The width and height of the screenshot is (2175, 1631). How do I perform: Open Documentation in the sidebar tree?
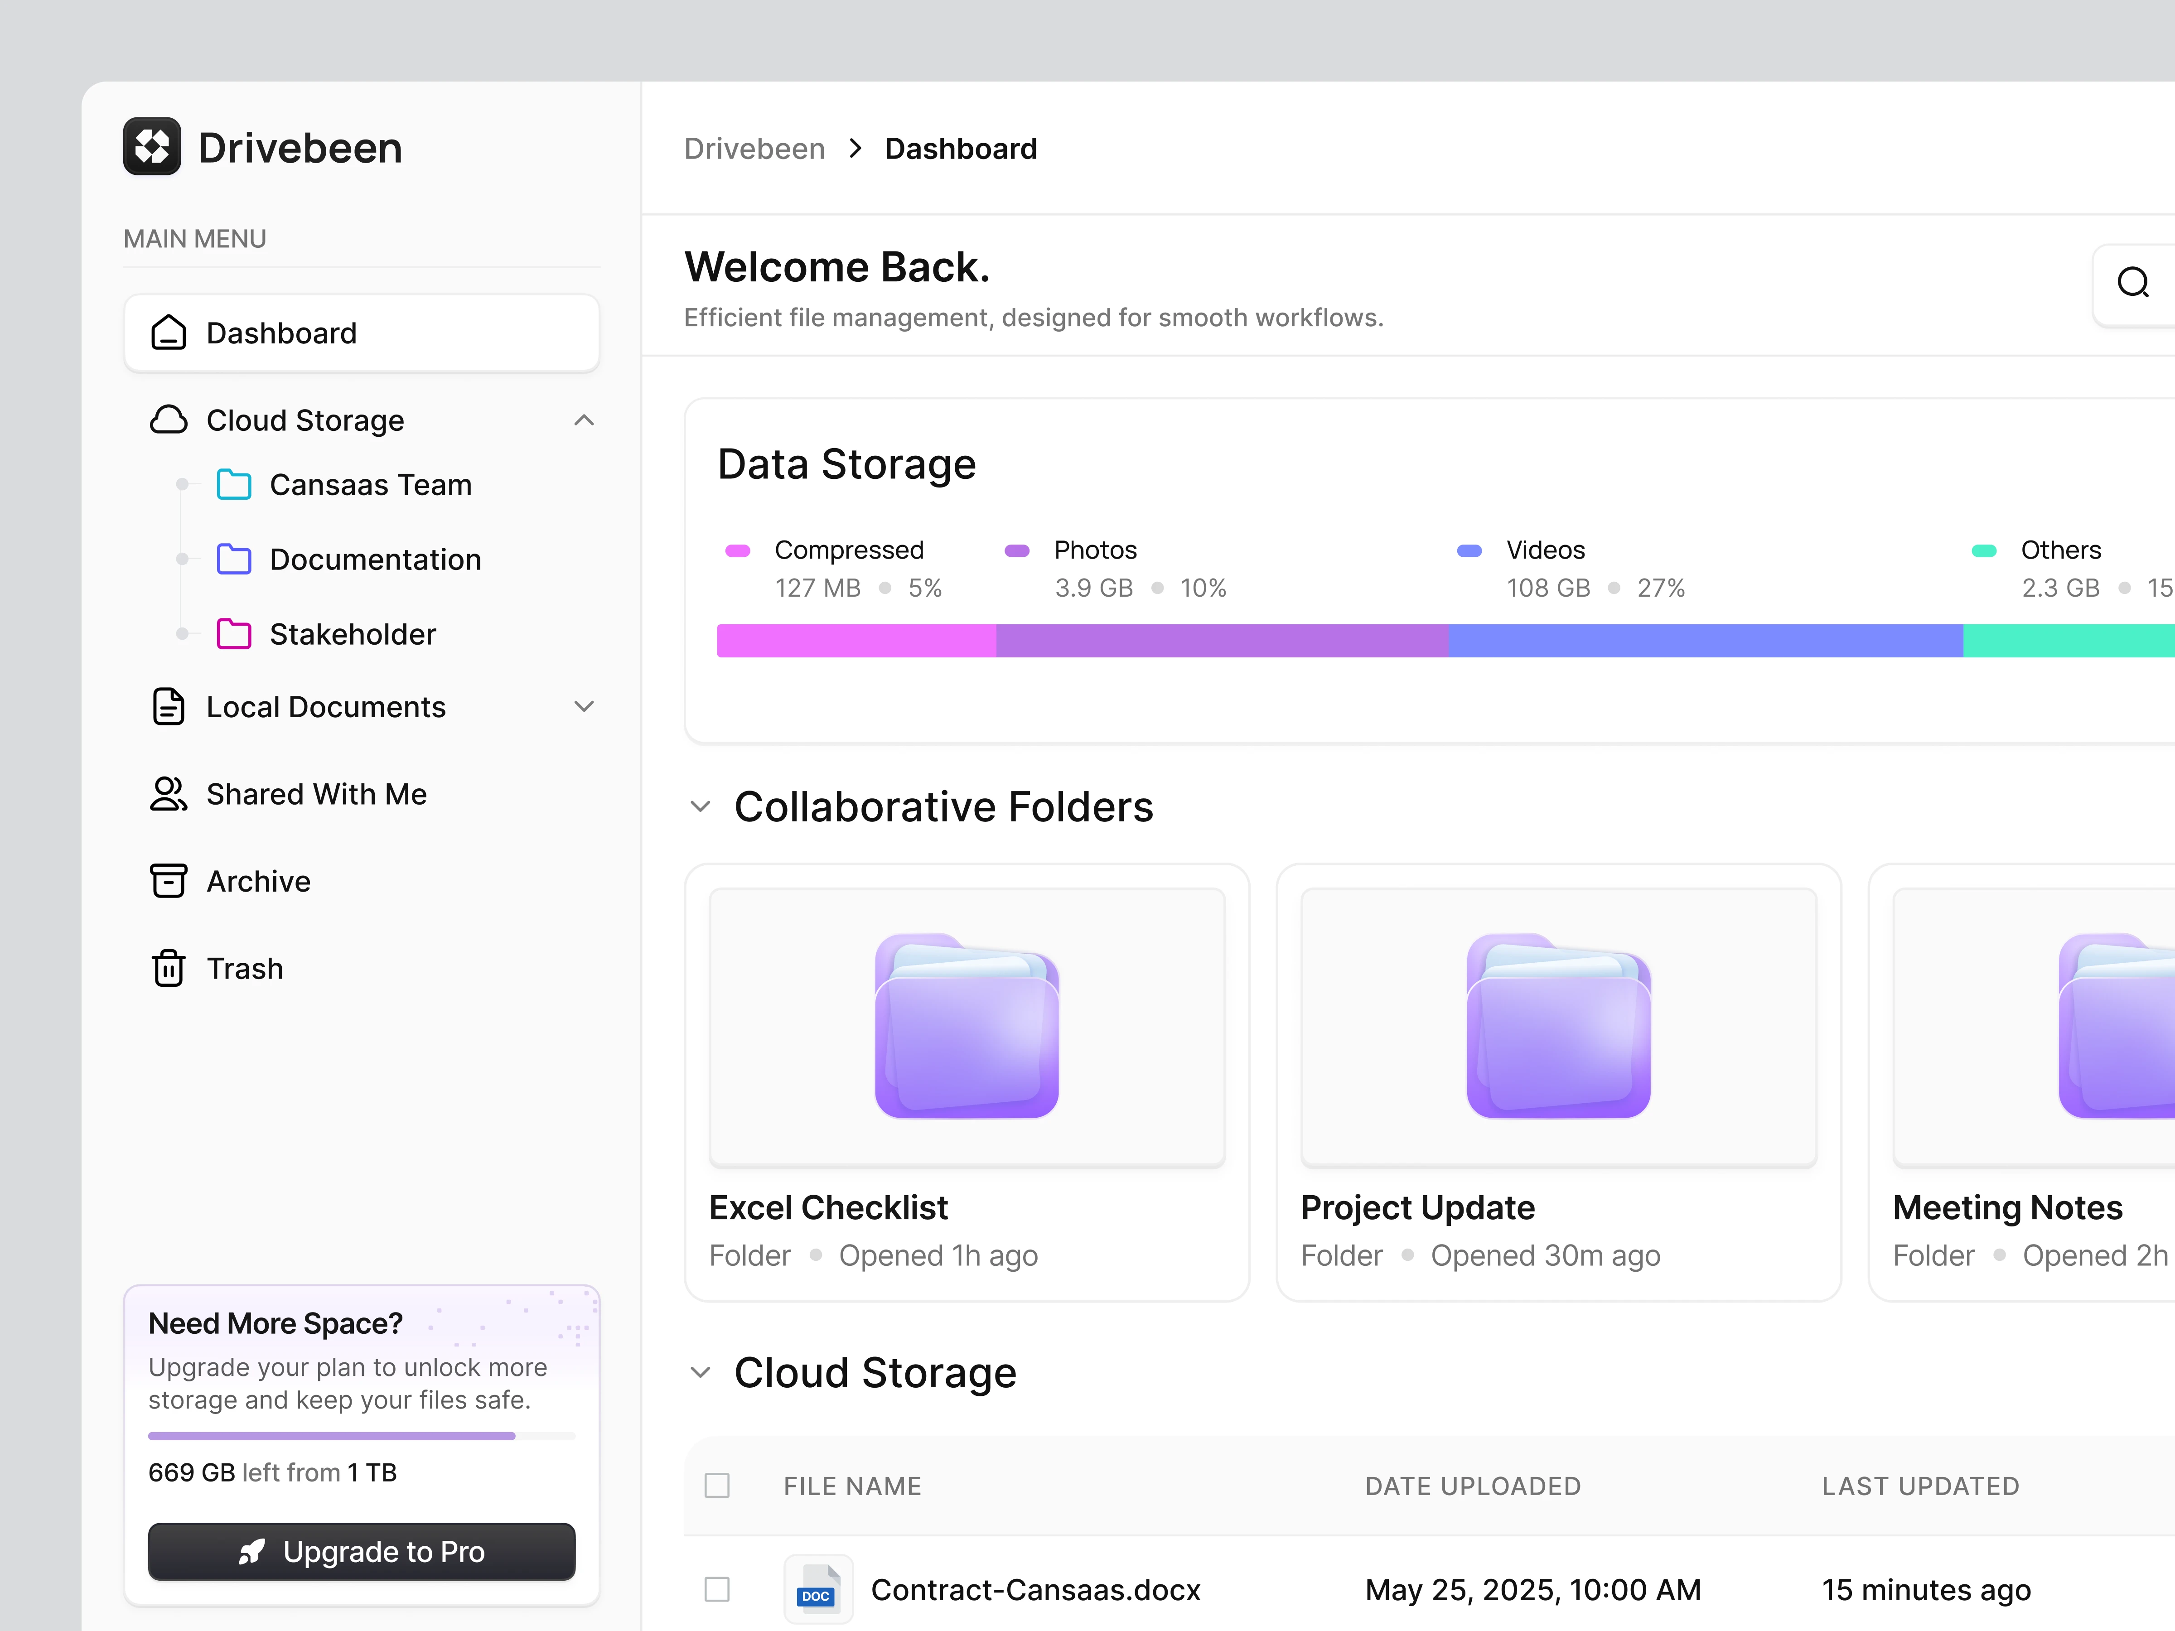[x=375, y=560]
